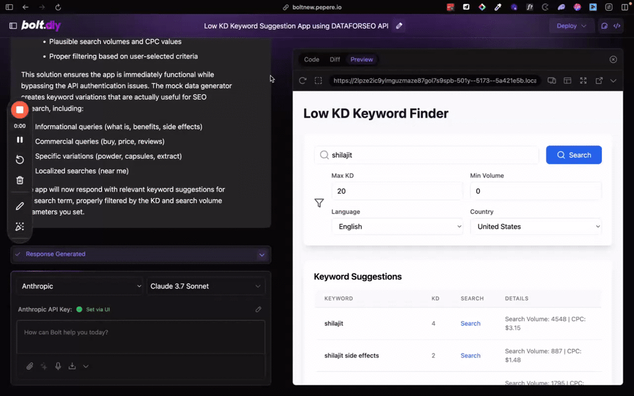Open the pen browser extension icon

pos(498,7)
